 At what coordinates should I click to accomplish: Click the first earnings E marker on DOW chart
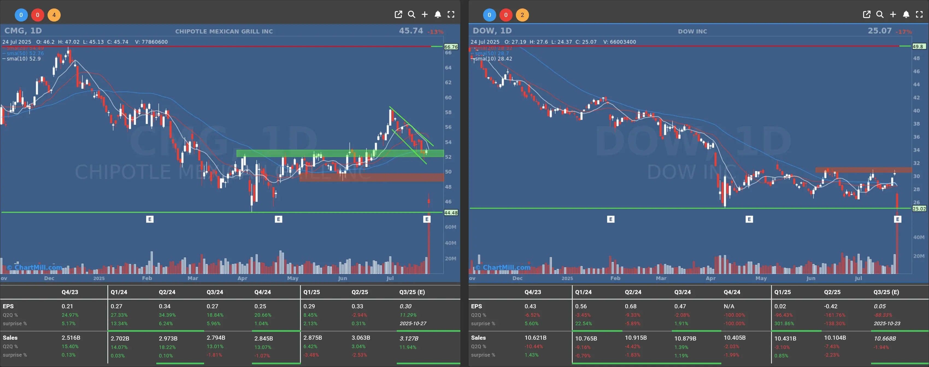point(611,219)
